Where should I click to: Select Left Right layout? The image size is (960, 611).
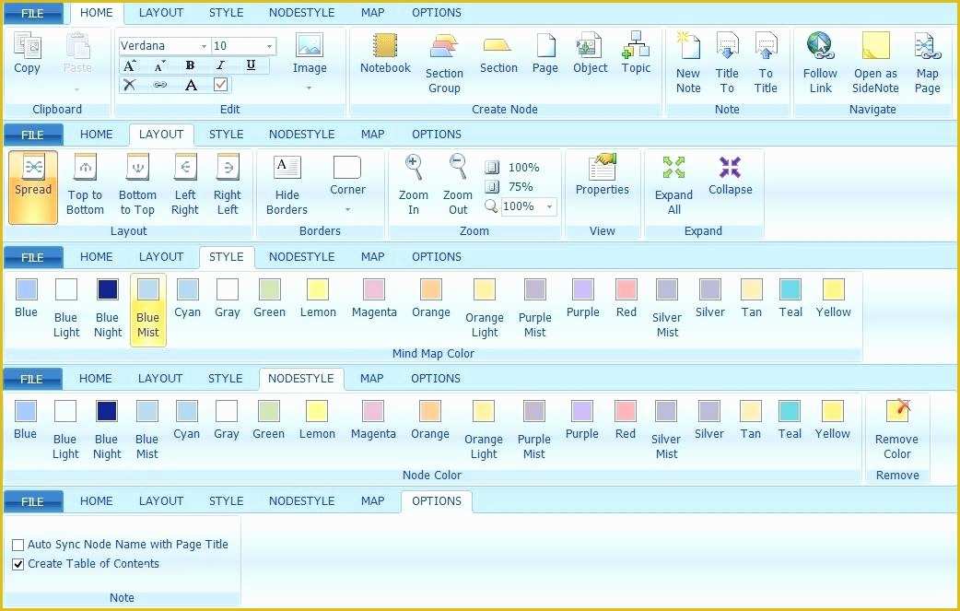pos(185,185)
